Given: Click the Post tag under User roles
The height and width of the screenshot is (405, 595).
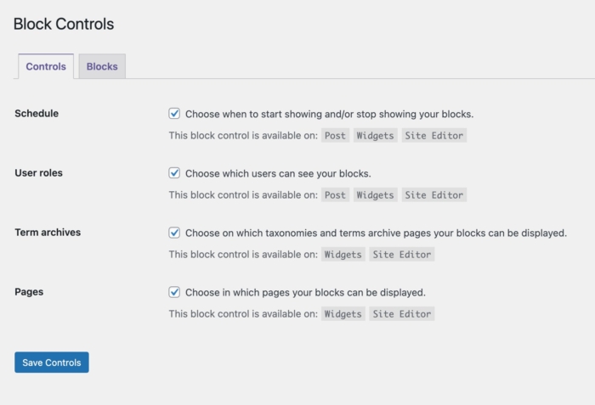Looking at the screenshot, I should pyautogui.click(x=336, y=195).
